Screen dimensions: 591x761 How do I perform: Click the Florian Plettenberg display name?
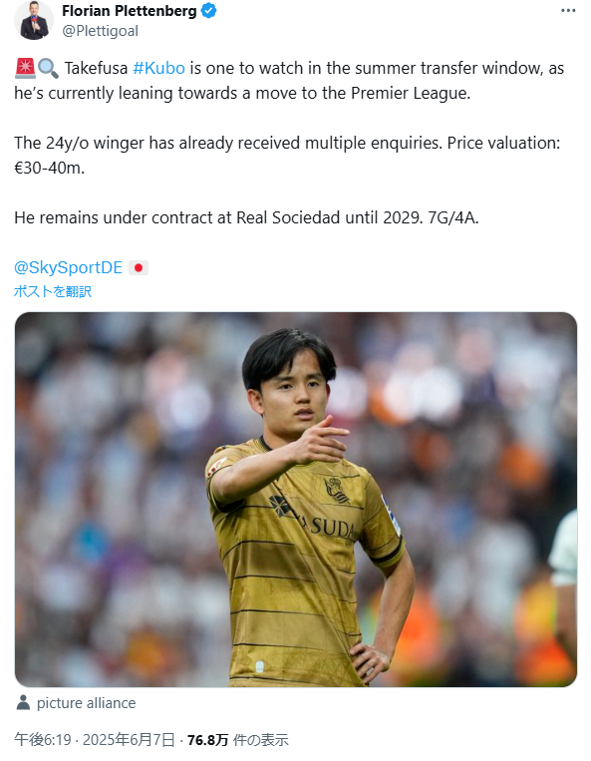coord(130,11)
